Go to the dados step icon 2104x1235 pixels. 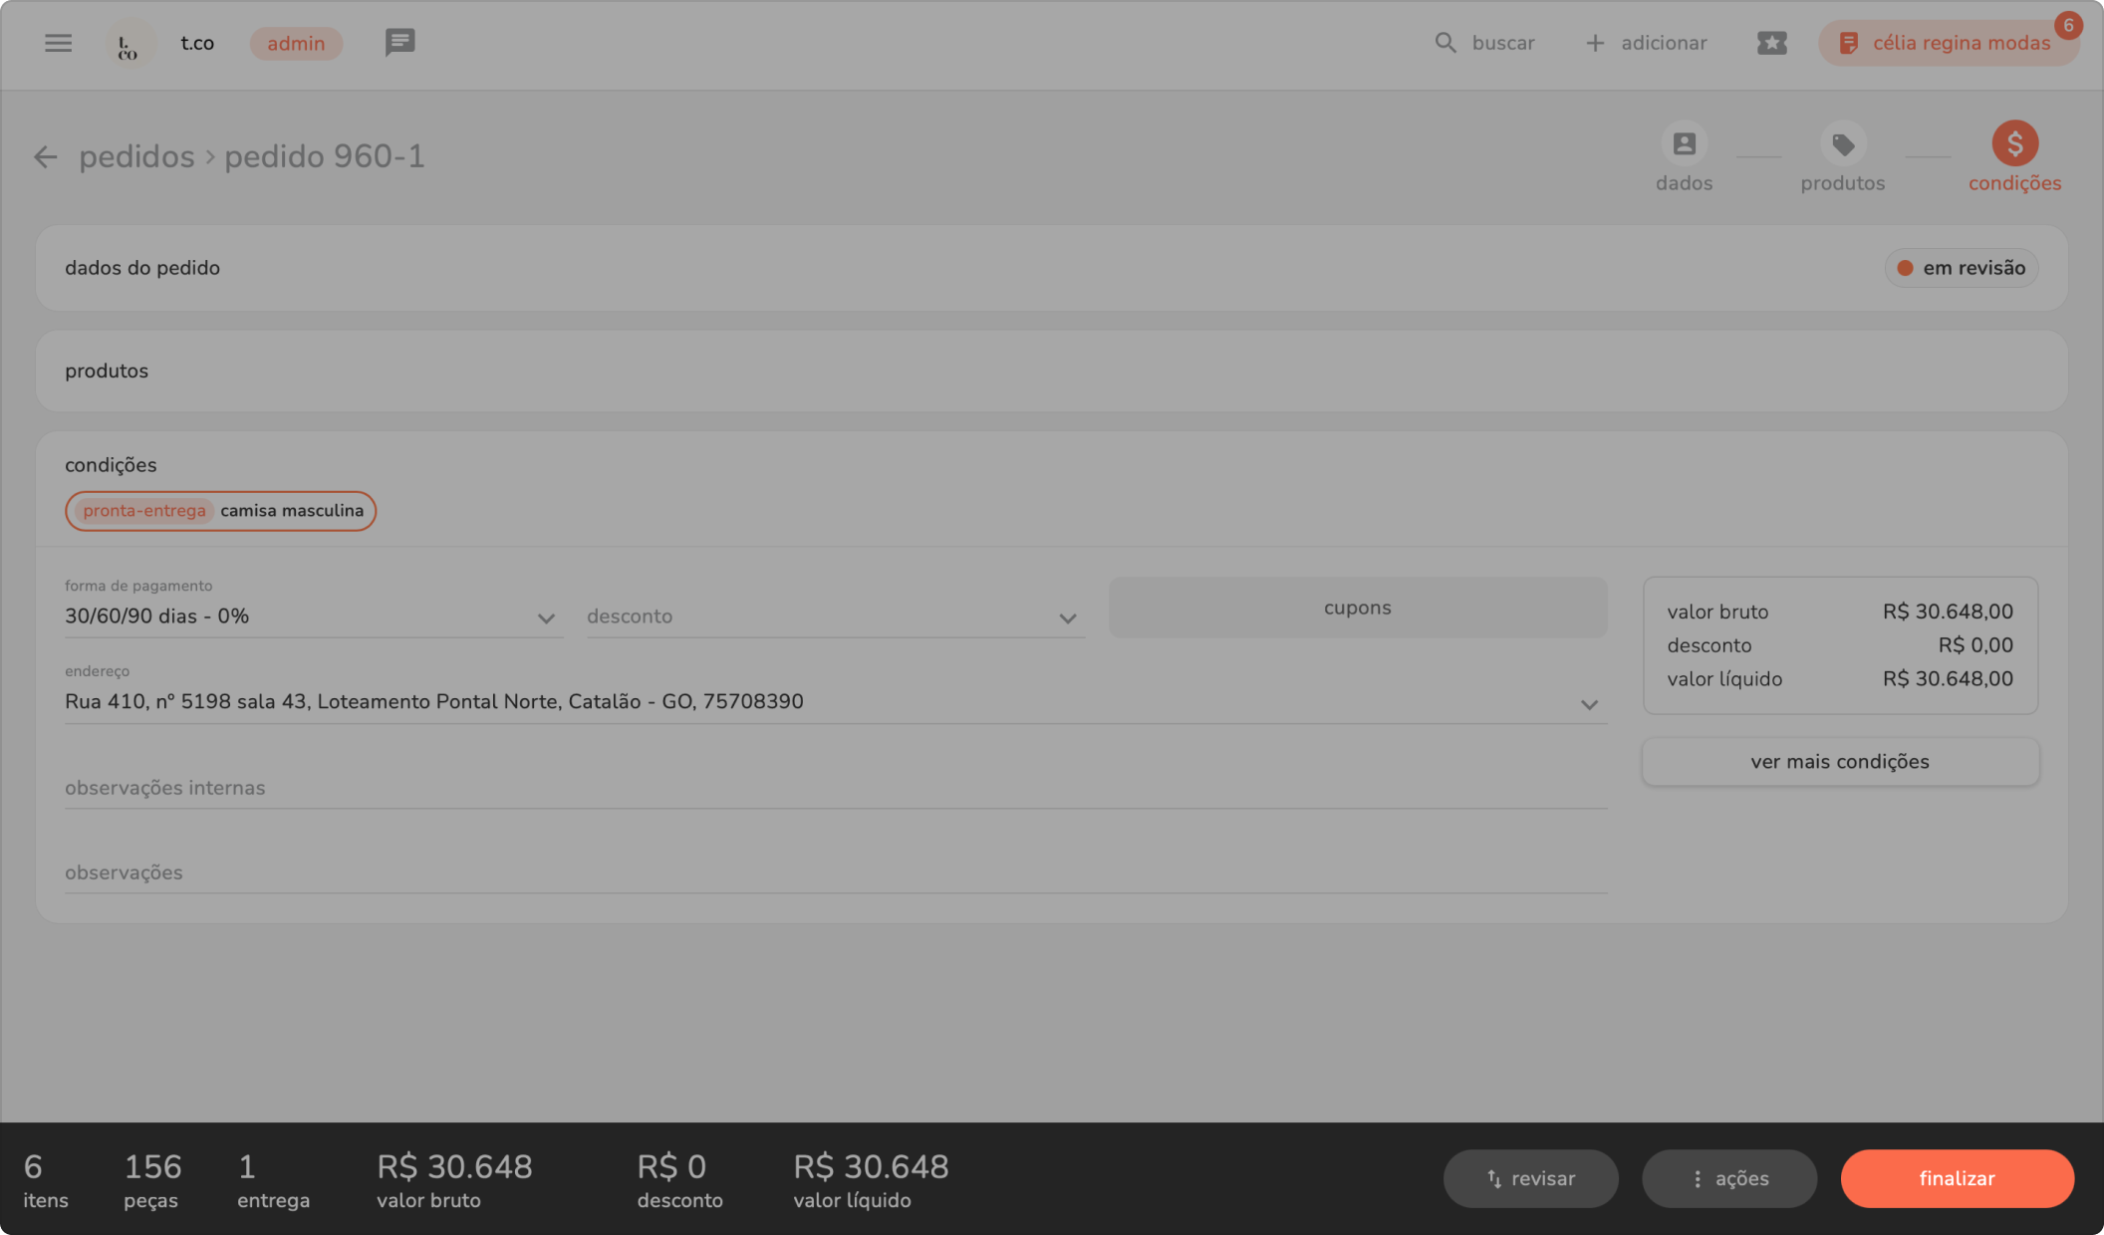coord(1684,144)
